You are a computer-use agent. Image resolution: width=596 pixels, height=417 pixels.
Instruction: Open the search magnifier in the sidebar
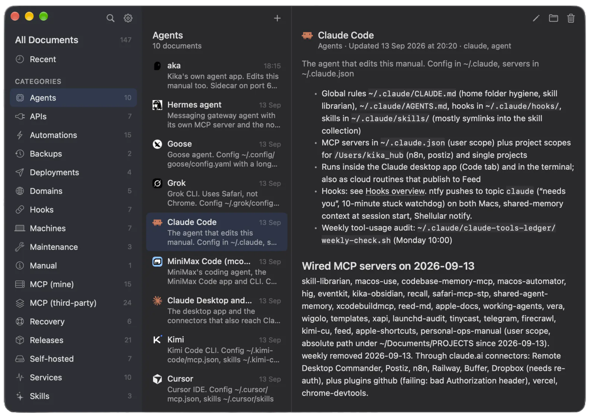[x=110, y=18]
